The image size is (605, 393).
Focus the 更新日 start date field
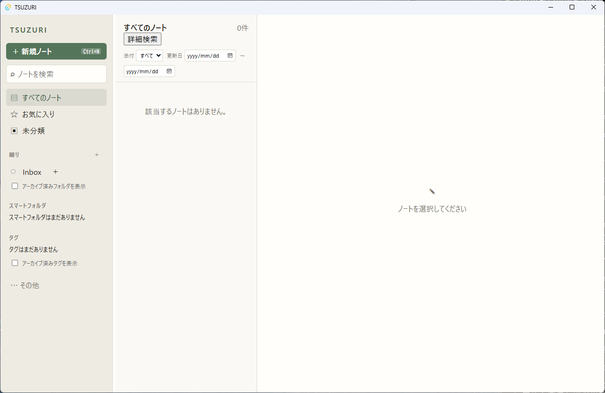coord(210,56)
